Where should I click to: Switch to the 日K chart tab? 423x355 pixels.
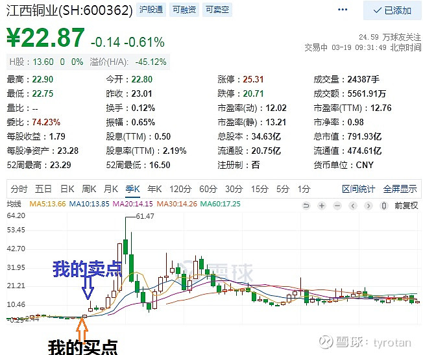tap(67, 189)
